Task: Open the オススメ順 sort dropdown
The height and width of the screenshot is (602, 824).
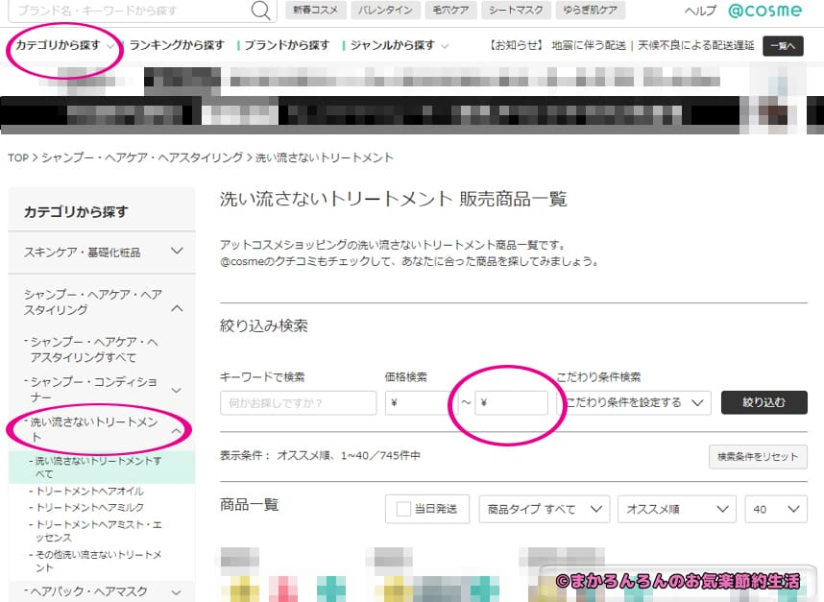Action: 677,509
